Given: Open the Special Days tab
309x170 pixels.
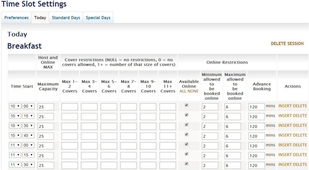Looking at the screenshot, I should pyautogui.click(x=98, y=18).
